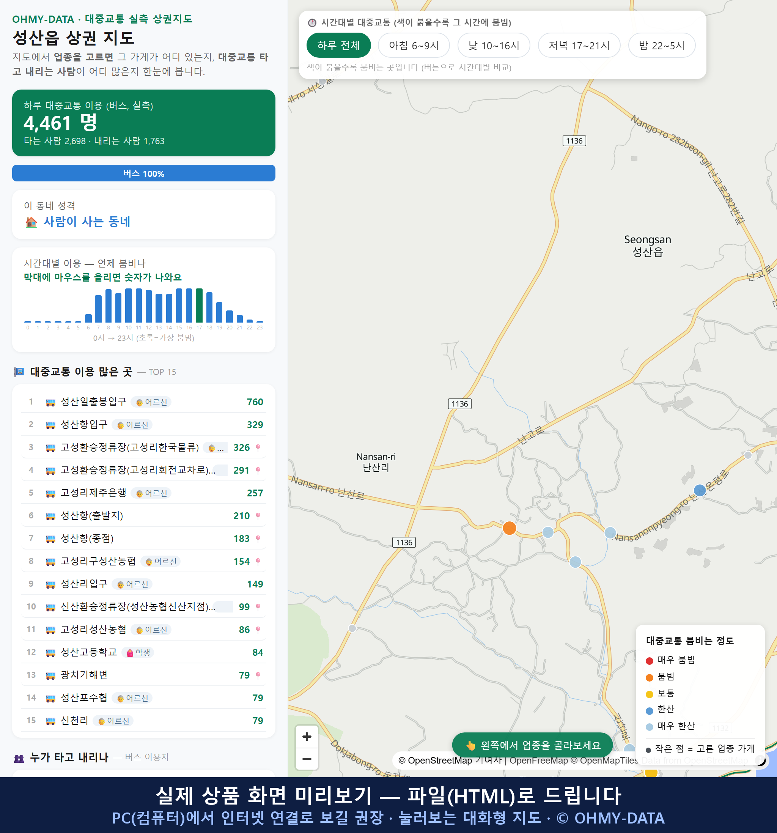Image resolution: width=777 pixels, height=833 pixels.
Task: Click the pin icon in 성산항(출발지) row
Action: (258, 516)
